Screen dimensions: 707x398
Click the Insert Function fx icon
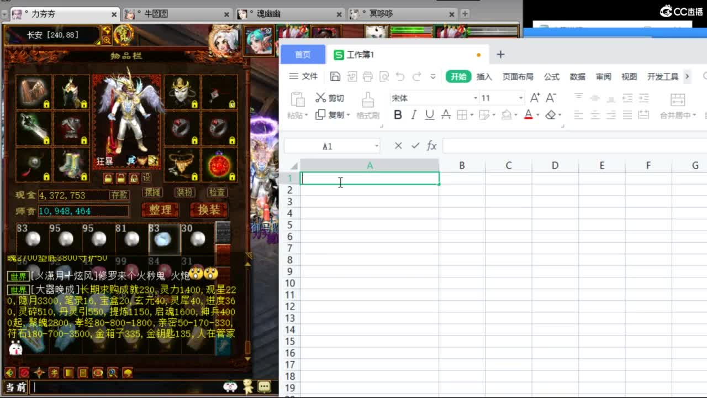click(432, 146)
